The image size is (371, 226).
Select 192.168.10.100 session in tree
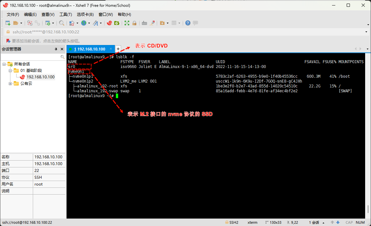(x=40, y=77)
